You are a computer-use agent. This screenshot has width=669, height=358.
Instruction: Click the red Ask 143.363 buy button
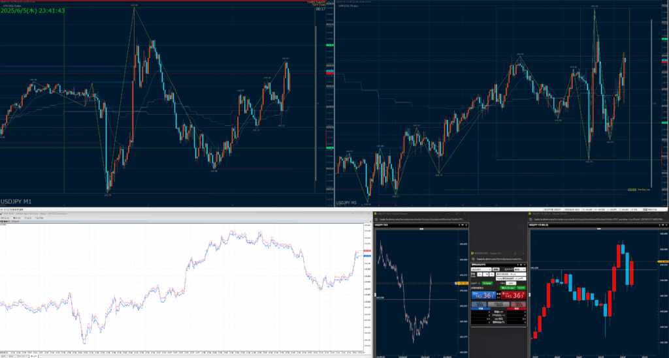514,295
